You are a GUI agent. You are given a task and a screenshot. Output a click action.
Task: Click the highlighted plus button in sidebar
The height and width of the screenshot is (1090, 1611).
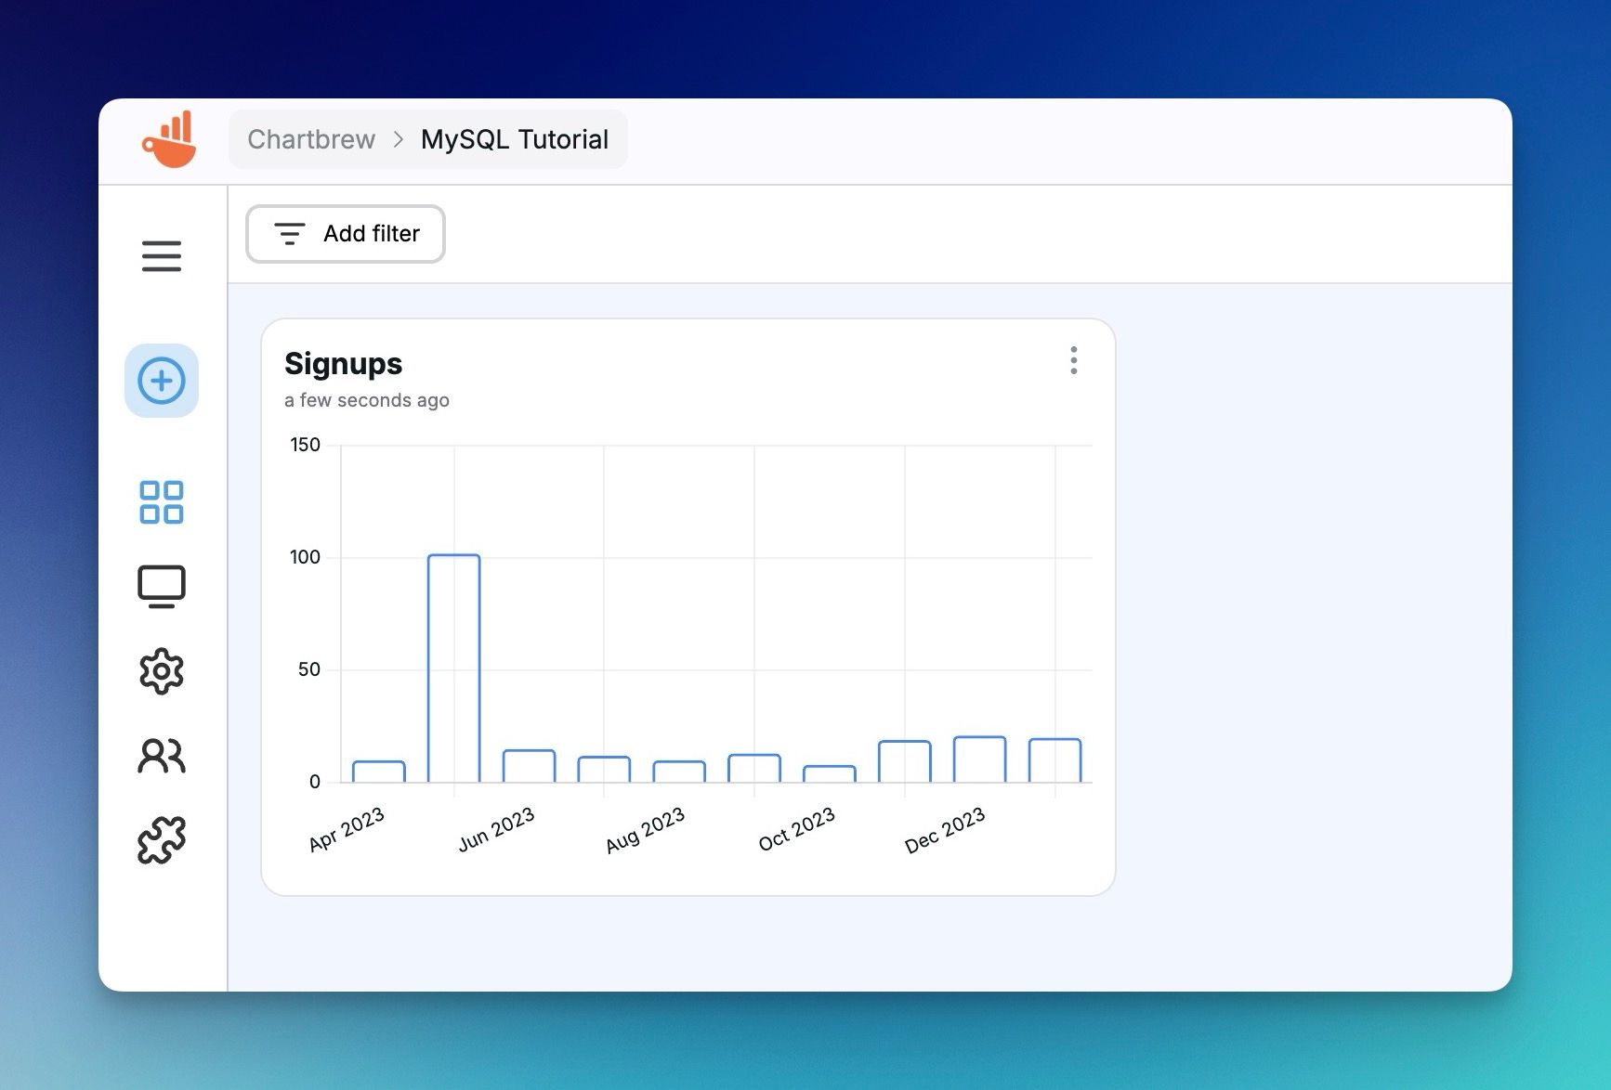(162, 381)
